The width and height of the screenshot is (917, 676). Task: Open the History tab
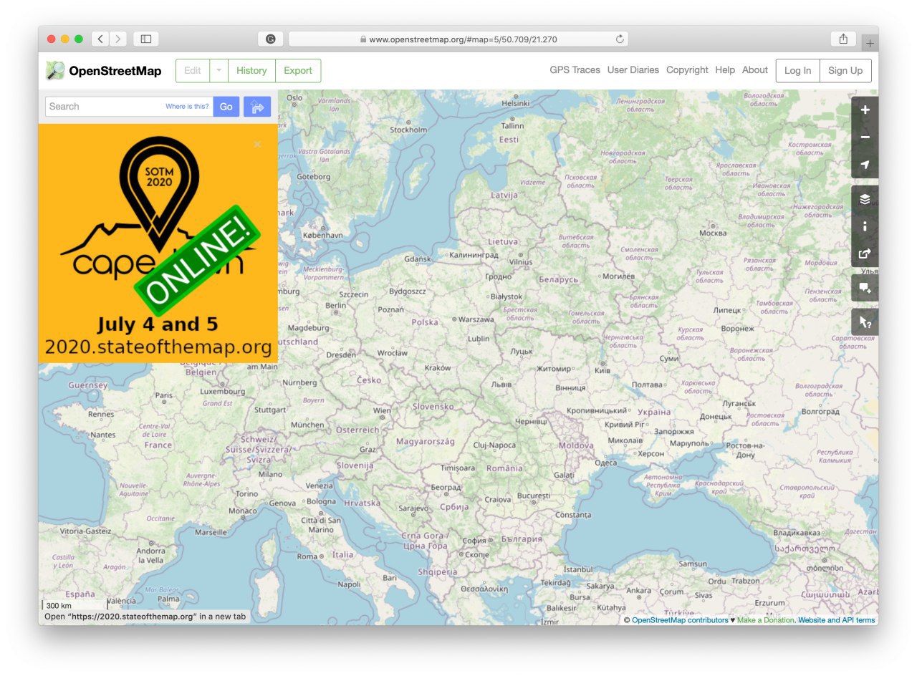click(x=251, y=70)
